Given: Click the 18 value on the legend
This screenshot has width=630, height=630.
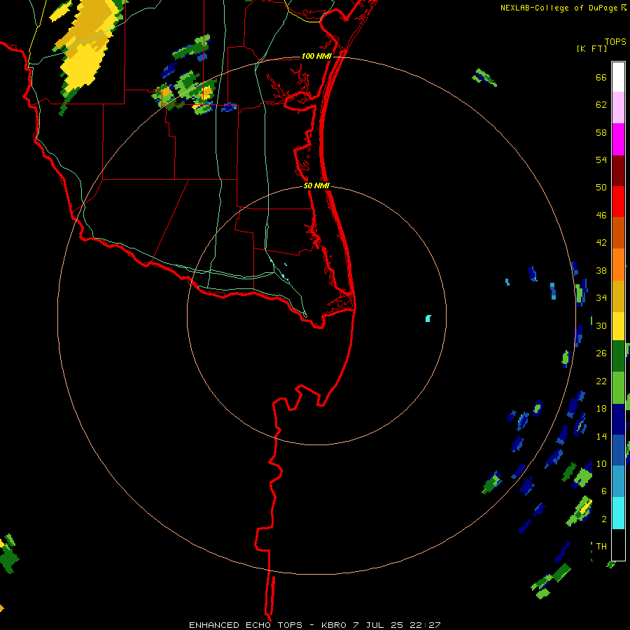Looking at the screenshot, I should pyautogui.click(x=601, y=409).
